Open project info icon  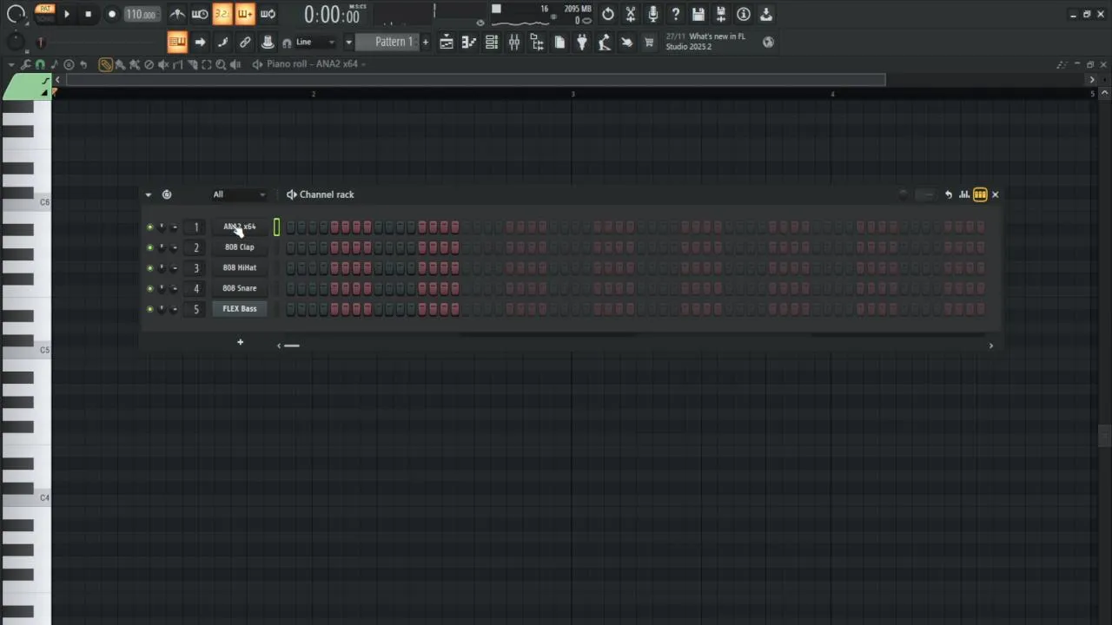(744, 14)
